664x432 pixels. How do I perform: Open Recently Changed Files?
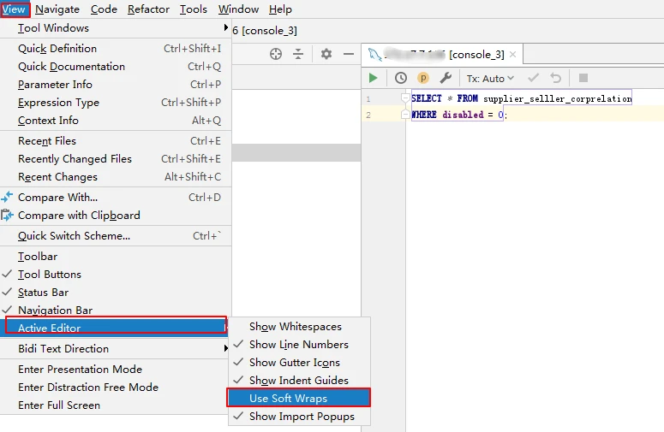116,159
